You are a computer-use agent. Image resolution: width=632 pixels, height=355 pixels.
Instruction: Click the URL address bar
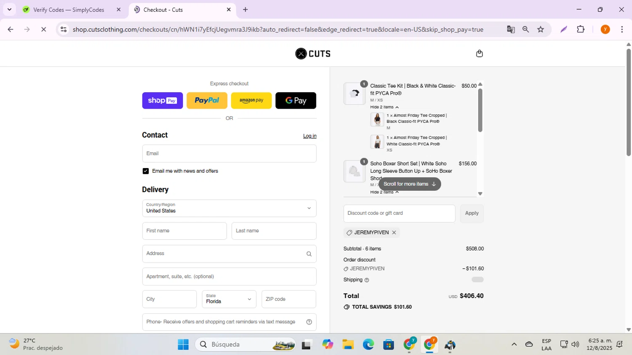pyautogui.click(x=278, y=29)
